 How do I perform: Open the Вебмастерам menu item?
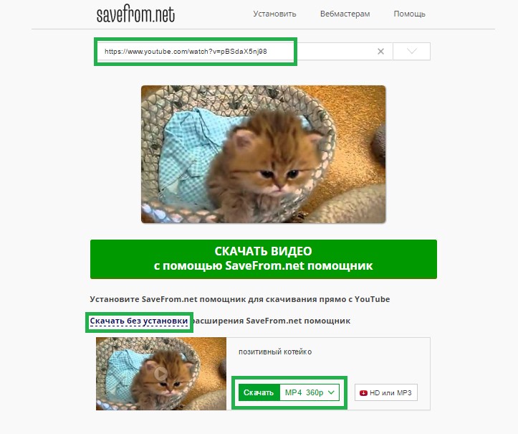pos(345,14)
